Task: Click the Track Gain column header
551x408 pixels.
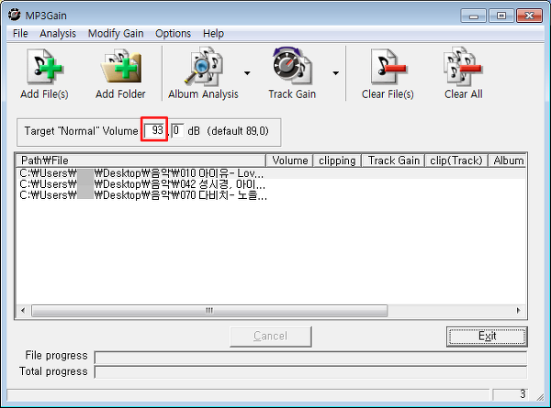Action: [393, 160]
